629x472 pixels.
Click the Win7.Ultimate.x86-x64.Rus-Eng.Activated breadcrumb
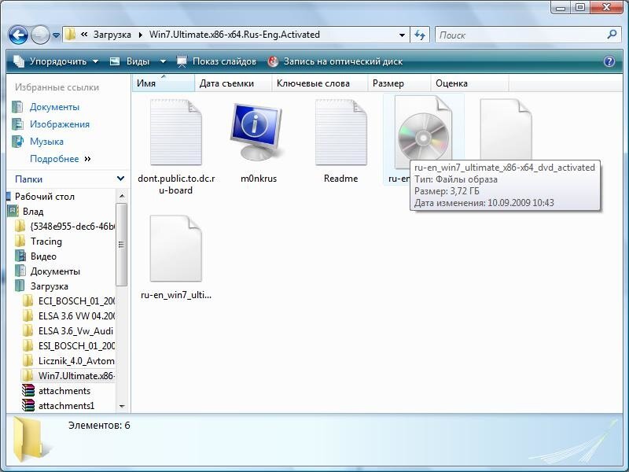pos(234,35)
